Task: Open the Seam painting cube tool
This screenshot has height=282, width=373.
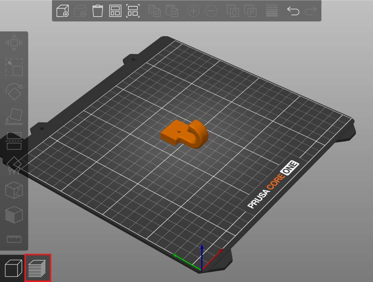Action: click(14, 190)
